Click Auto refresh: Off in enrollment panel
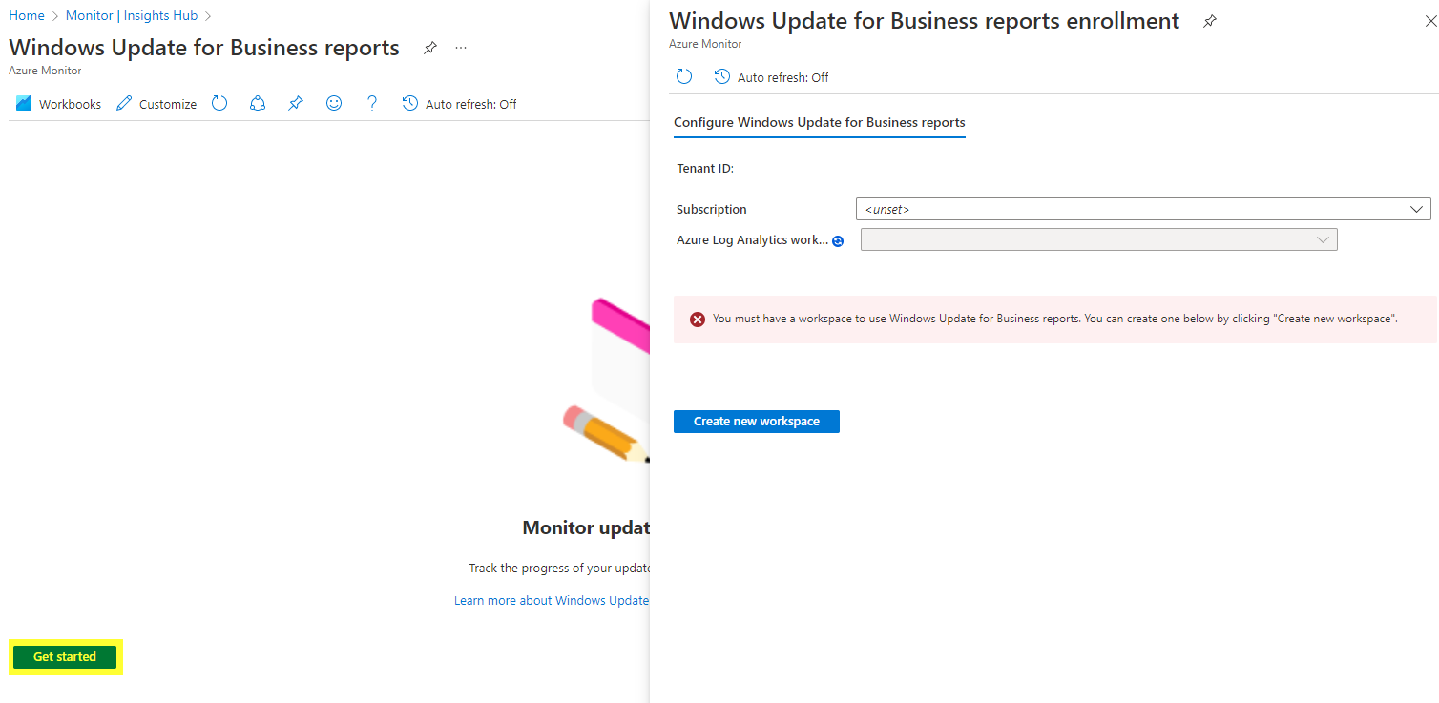The width and height of the screenshot is (1439, 703). pyautogui.click(x=771, y=77)
